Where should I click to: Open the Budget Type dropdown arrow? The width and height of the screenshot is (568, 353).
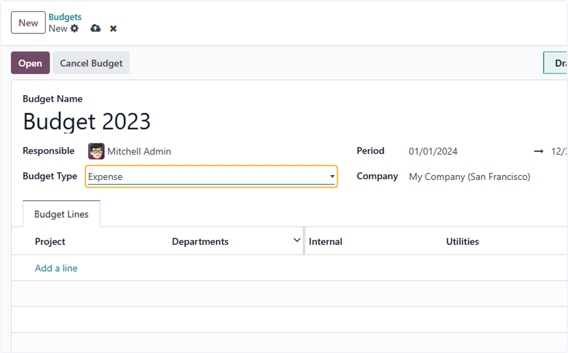[x=332, y=177]
